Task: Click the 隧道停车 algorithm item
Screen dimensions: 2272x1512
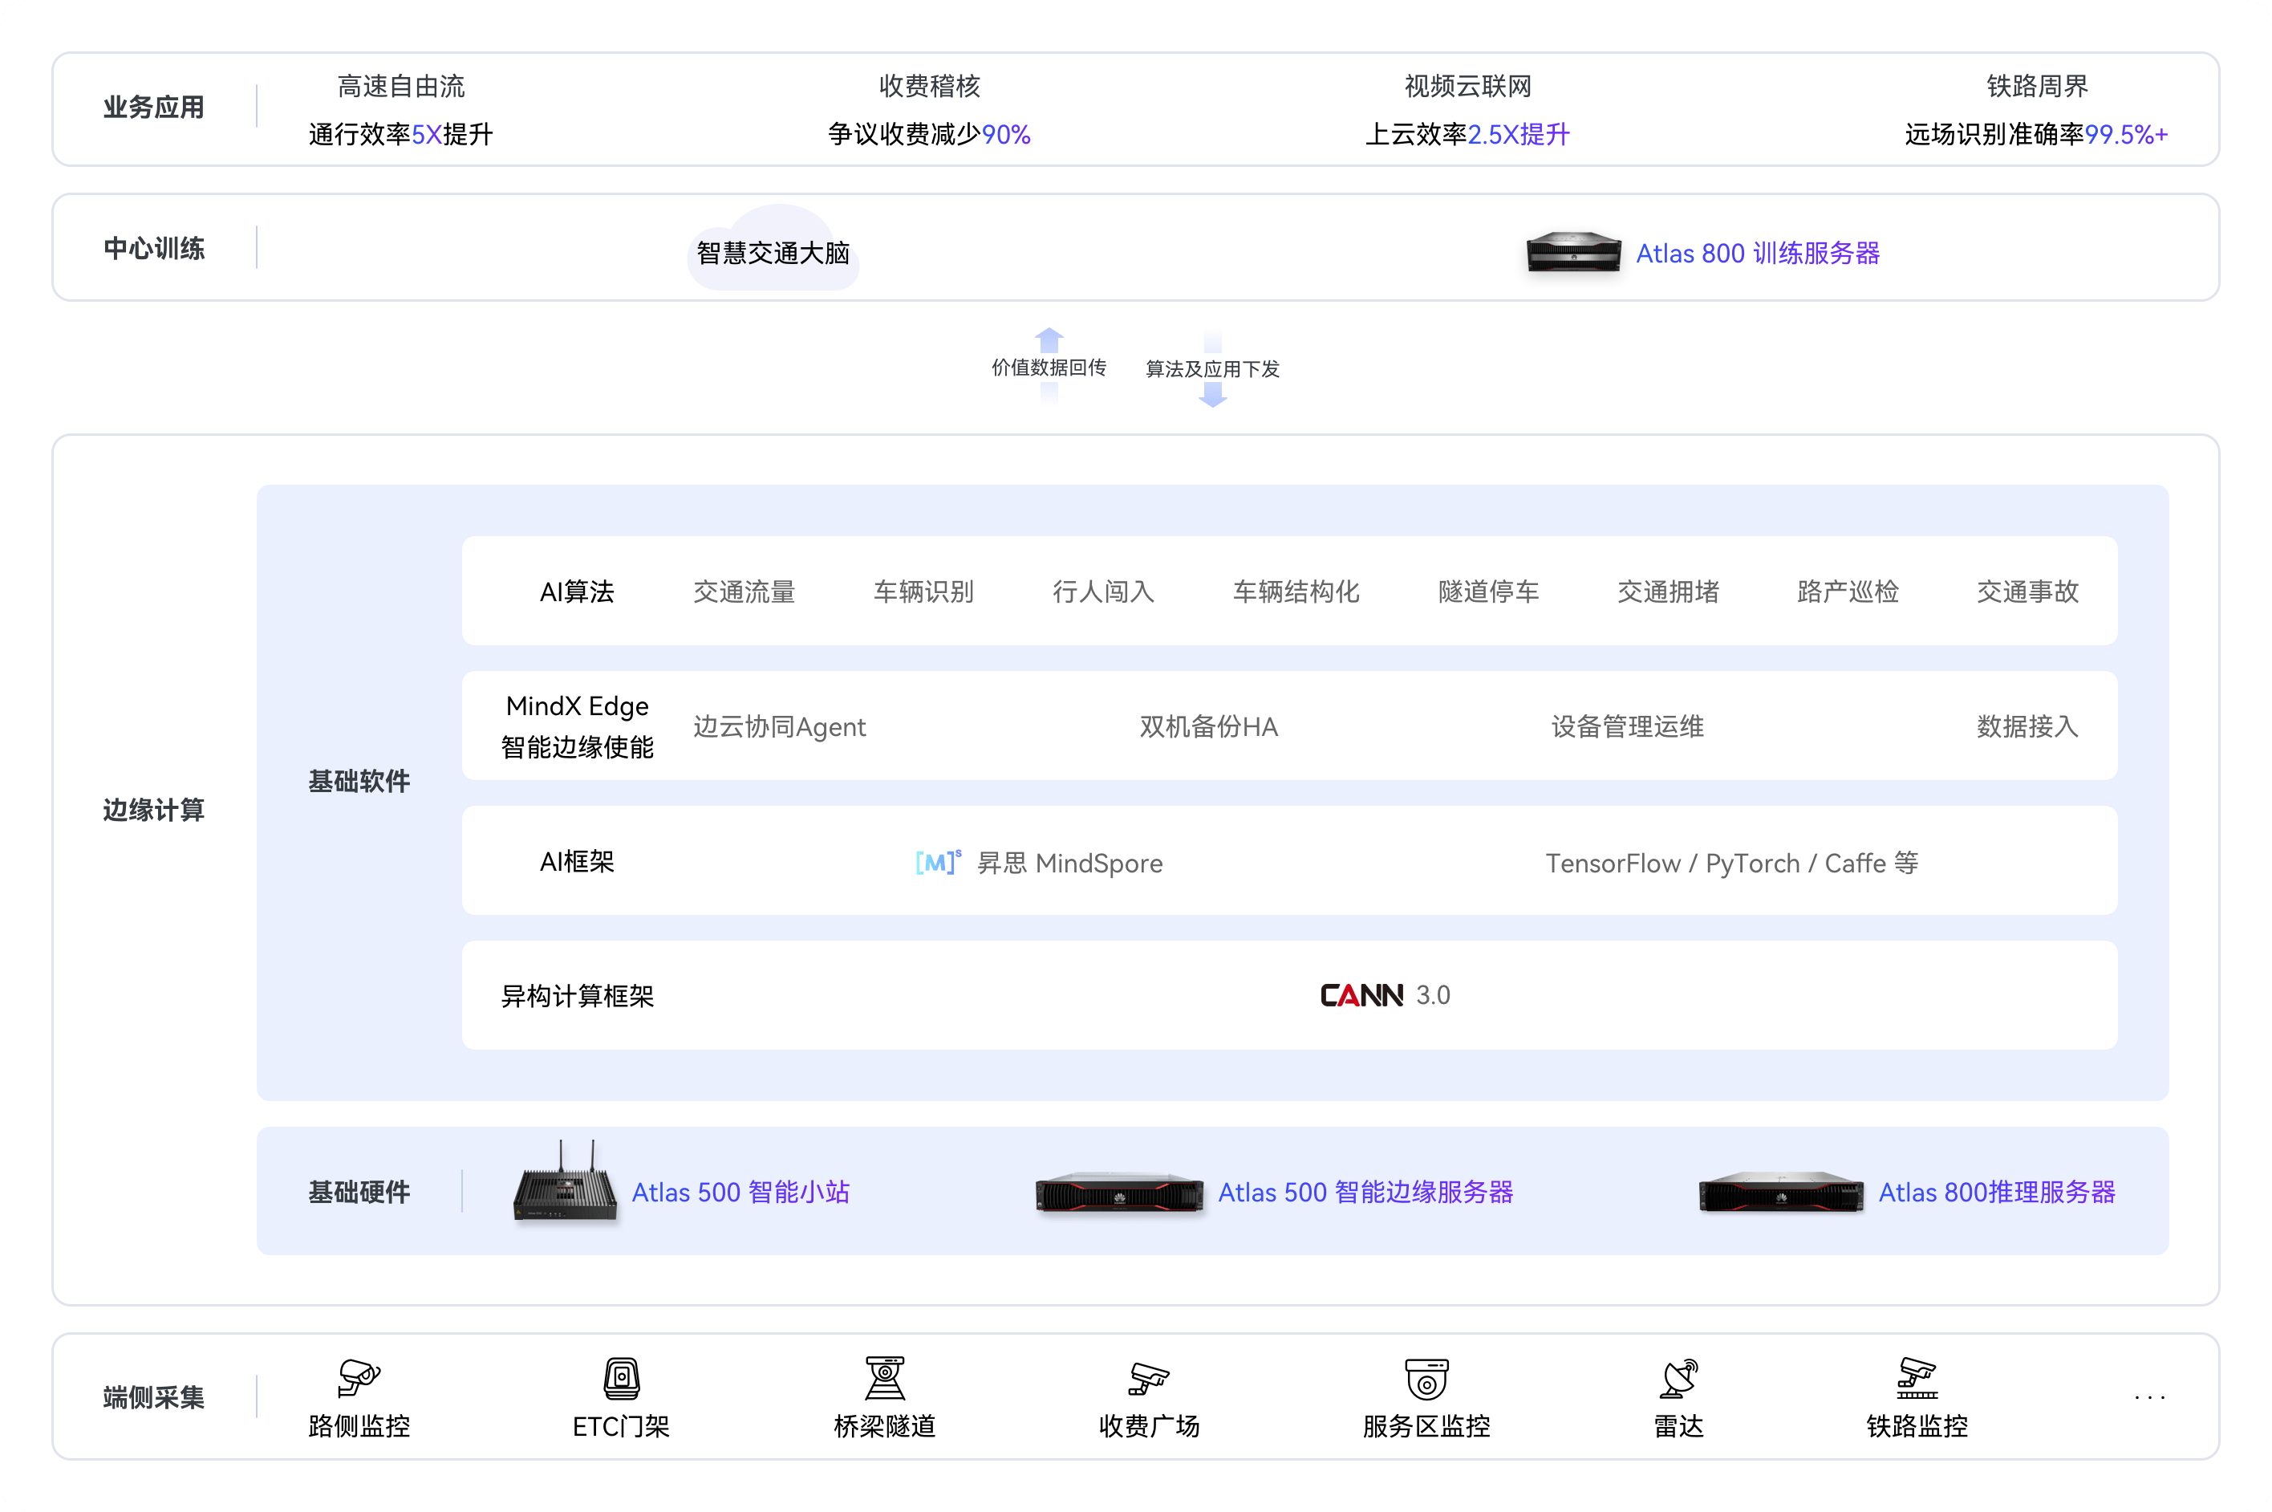Action: (1488, 592)
